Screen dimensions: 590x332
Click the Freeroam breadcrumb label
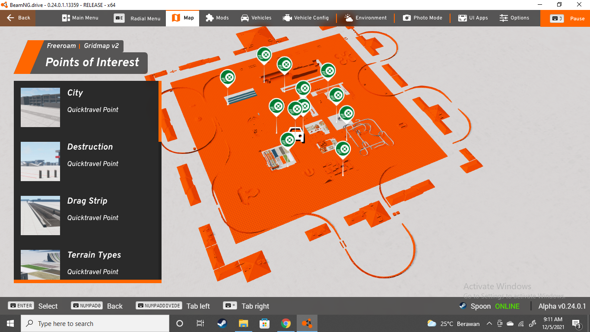coord(61,46)
